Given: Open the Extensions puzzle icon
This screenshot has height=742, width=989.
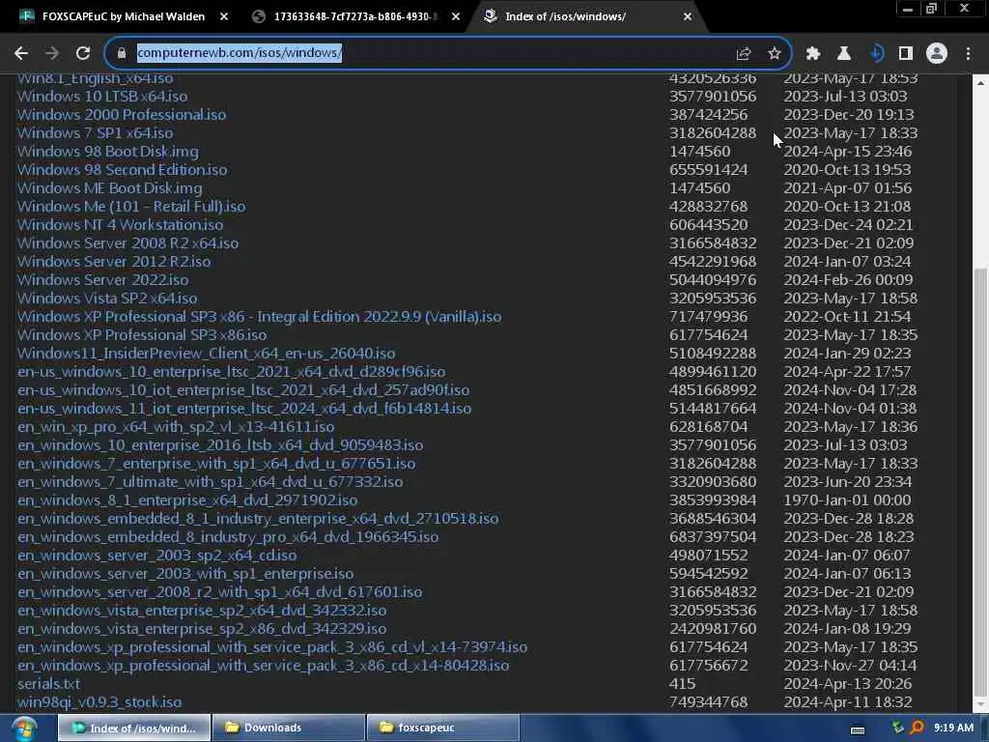Looking at the screenshot, I should coord(813,54).
